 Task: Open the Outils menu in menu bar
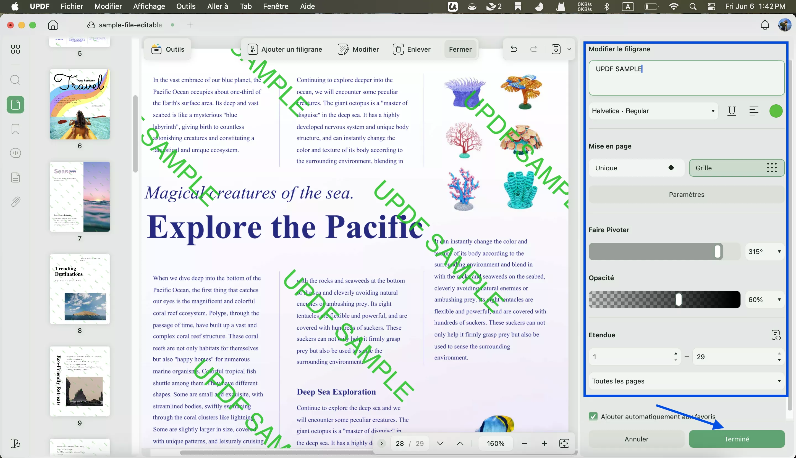point(186,6)
